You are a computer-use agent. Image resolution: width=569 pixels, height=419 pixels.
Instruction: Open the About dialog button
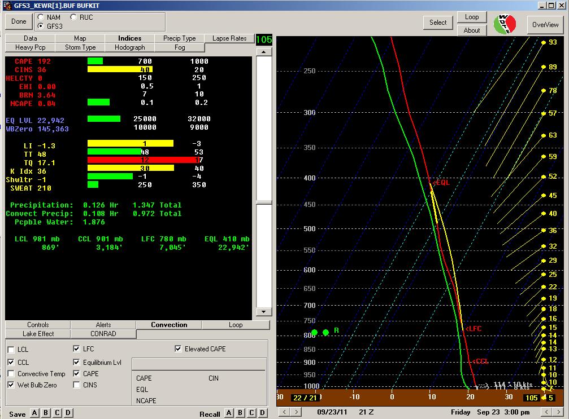[x=472, y=30]
